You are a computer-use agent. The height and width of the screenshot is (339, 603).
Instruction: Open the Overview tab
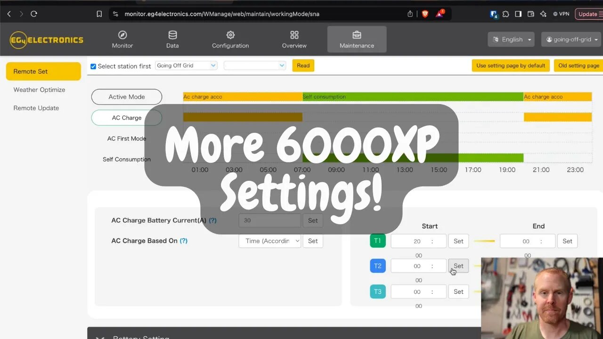click(294, 40)
